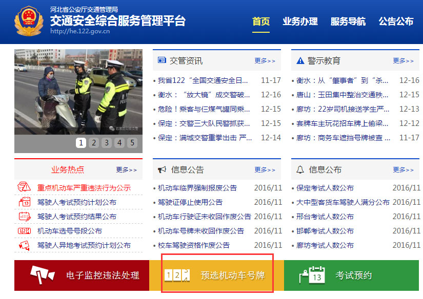Switch to the 首页 tab
The width and height of the screenshot is (423, 299).
tap(261, 22)
